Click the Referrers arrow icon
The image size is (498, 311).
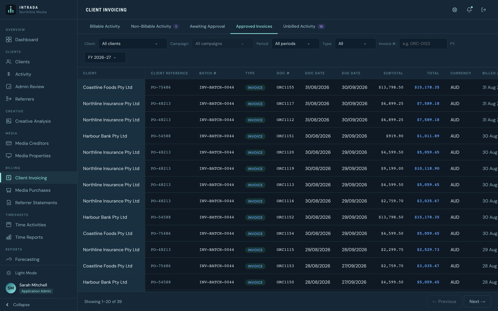[x=9, y=99]
